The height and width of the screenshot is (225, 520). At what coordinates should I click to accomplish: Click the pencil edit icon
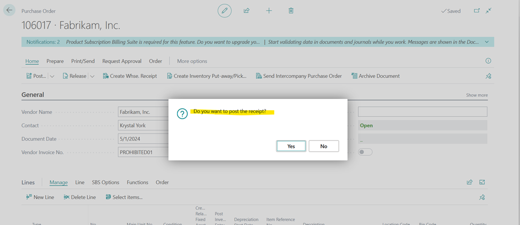click(225, 11)
